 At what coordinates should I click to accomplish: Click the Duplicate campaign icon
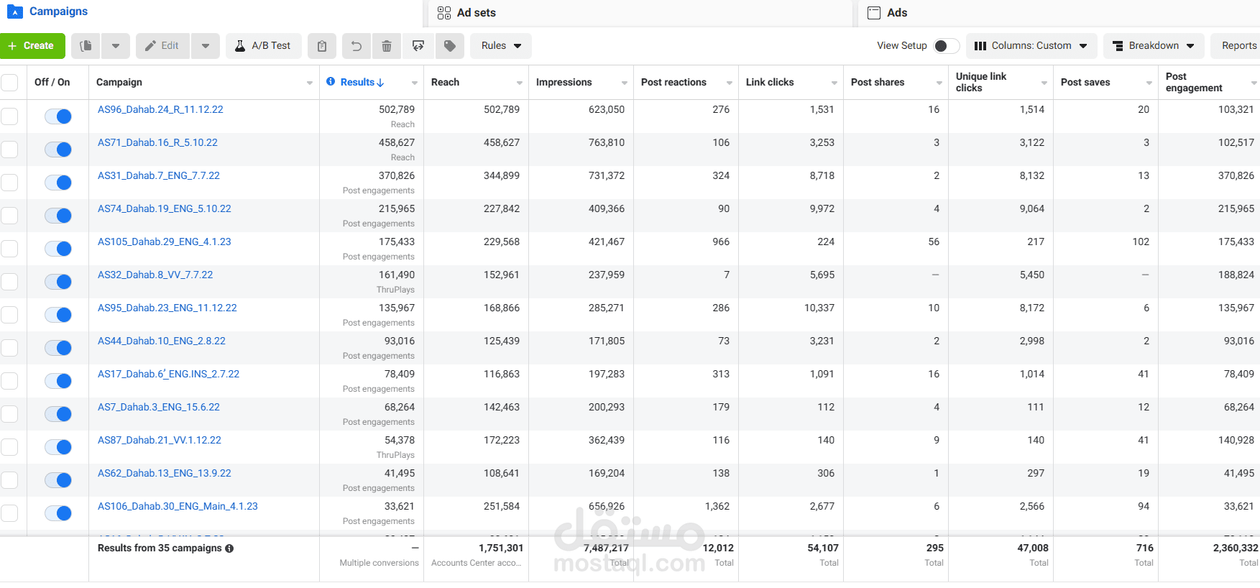pyautogui.click(x=86, y=46)
